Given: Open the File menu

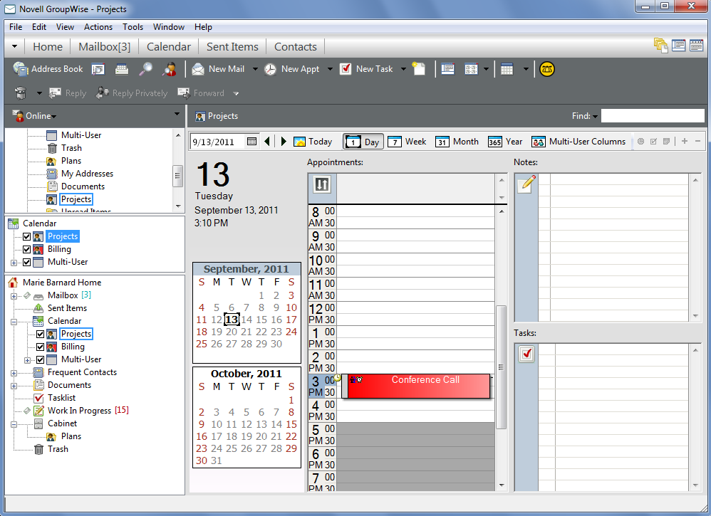Looking at the screenshot, I should click(16, 27).
